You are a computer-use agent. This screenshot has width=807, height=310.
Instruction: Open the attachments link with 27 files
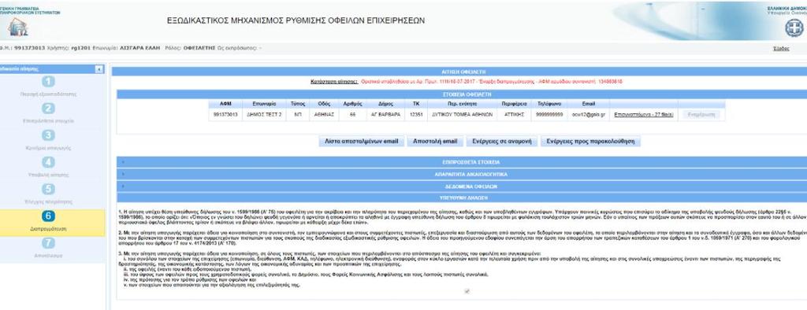click(643, 114)
